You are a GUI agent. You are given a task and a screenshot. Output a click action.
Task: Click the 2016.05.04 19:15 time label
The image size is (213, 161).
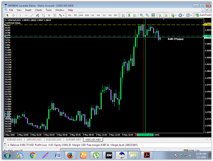tap(144, 135)
